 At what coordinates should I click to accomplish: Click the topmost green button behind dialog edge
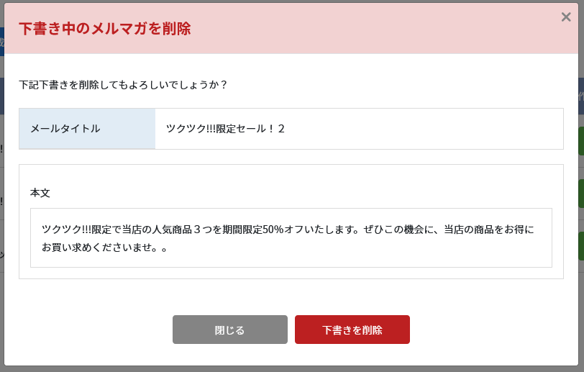coord(581,141)
